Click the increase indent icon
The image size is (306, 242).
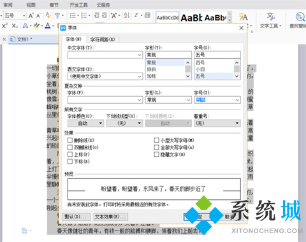(105, 15)
